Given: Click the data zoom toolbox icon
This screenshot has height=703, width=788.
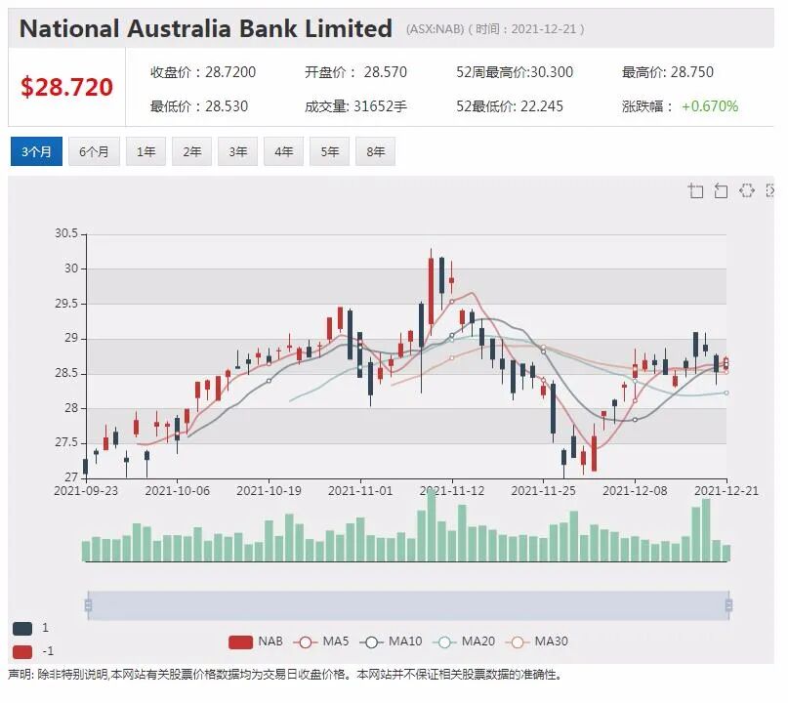Looking at the screenshot, I should pos(695,191).
